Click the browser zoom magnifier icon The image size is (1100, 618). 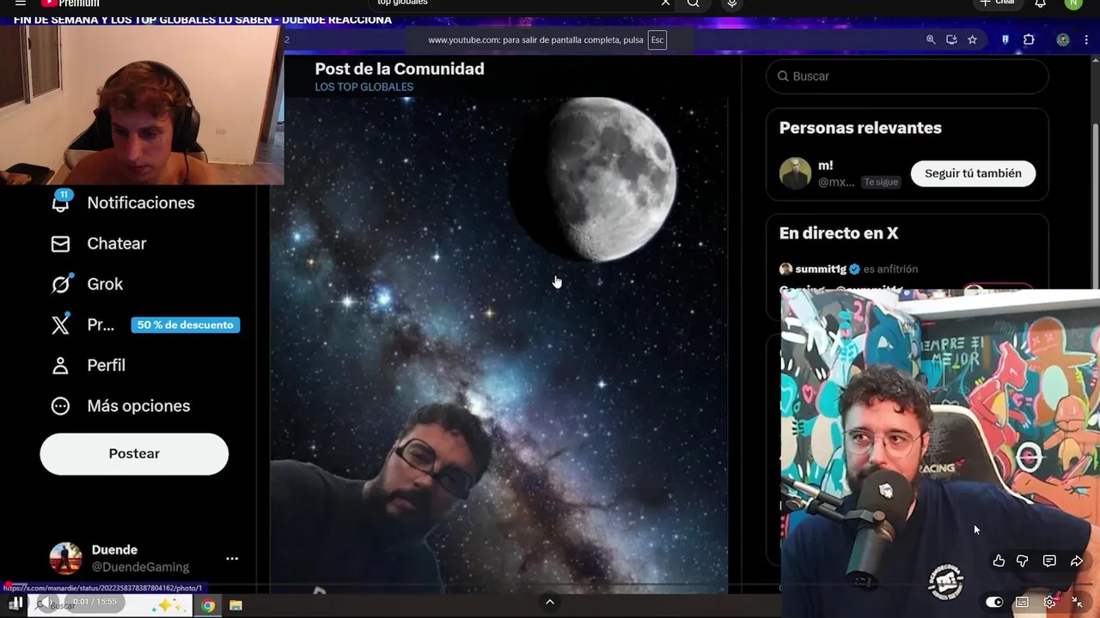tap(931, 39)
